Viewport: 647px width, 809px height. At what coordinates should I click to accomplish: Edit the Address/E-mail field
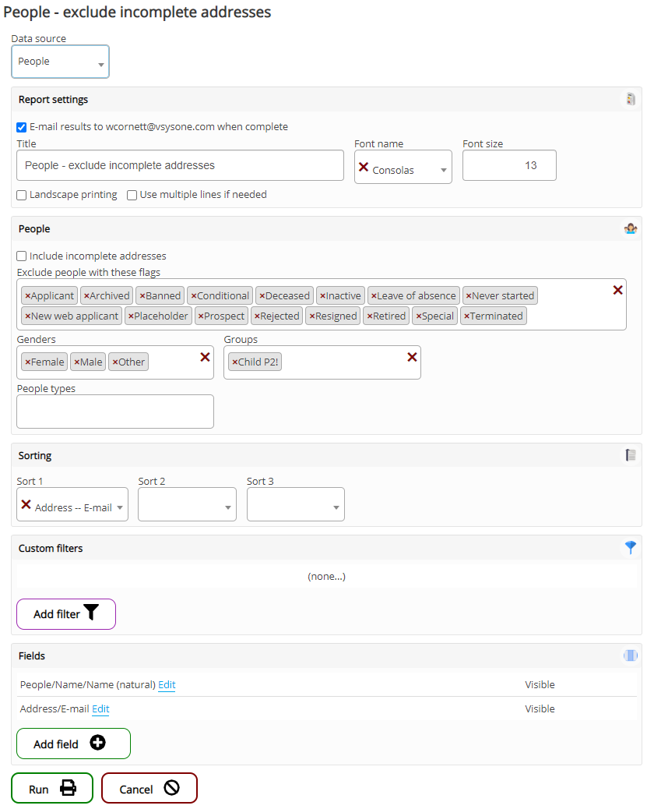(100, 709)
